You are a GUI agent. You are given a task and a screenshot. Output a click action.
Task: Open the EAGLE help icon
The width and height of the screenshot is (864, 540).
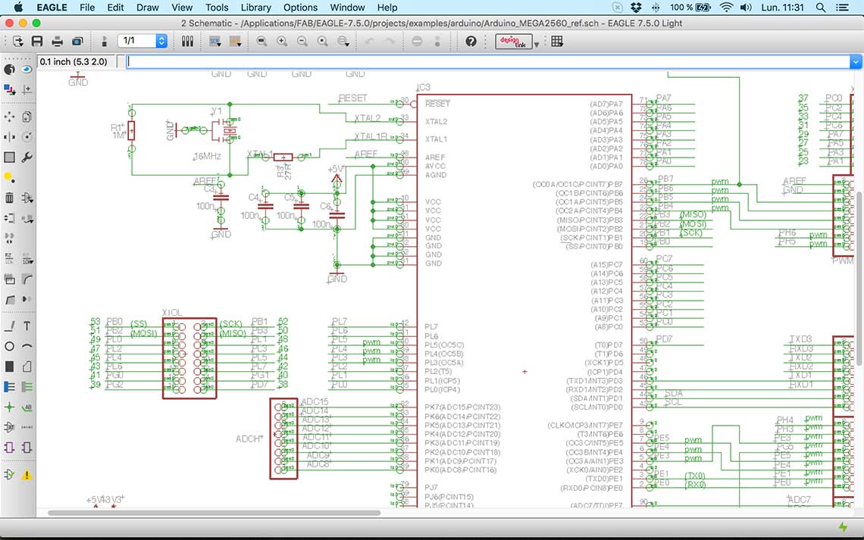(471, 42)
